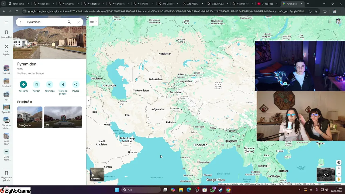This screenshot has height=194, width=345.
Task: Switch to the X'te Fight Club tab
Action: [94, 4]
